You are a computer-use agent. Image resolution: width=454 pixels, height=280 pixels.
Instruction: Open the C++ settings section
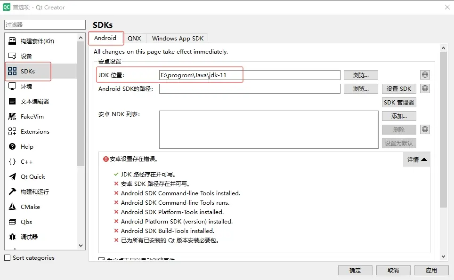point(27,161)
